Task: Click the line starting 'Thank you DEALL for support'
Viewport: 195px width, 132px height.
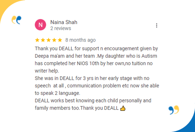Action: click(96, 48)
